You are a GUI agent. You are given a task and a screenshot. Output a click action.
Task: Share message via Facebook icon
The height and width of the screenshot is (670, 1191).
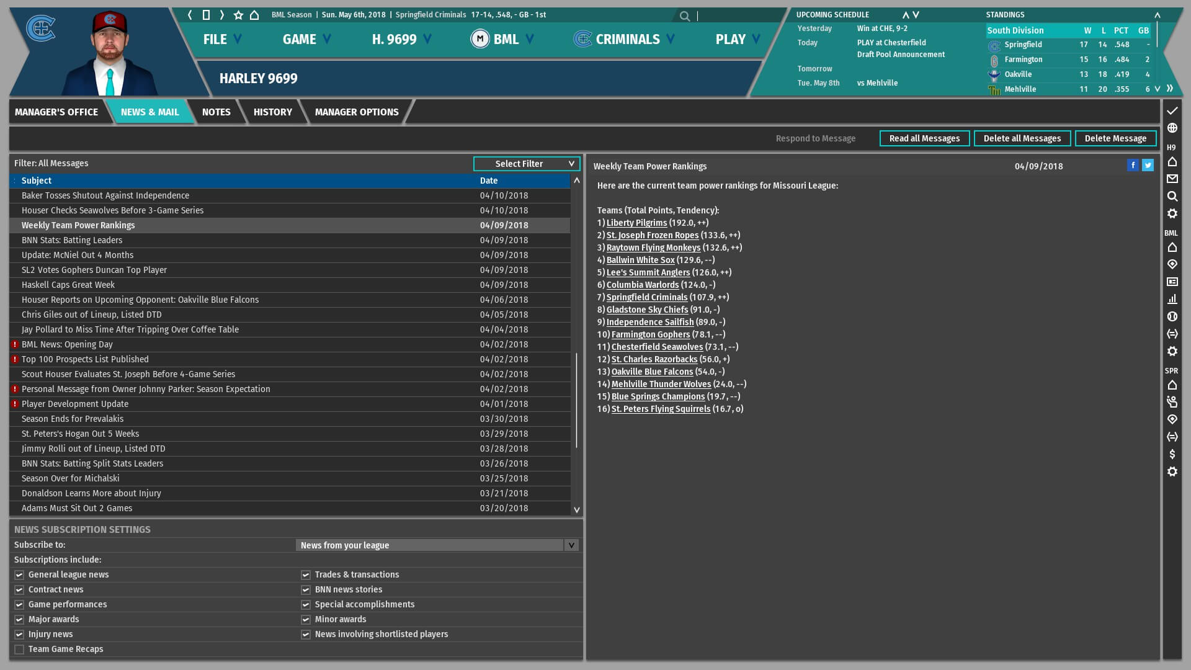(x=1133, y=165)
